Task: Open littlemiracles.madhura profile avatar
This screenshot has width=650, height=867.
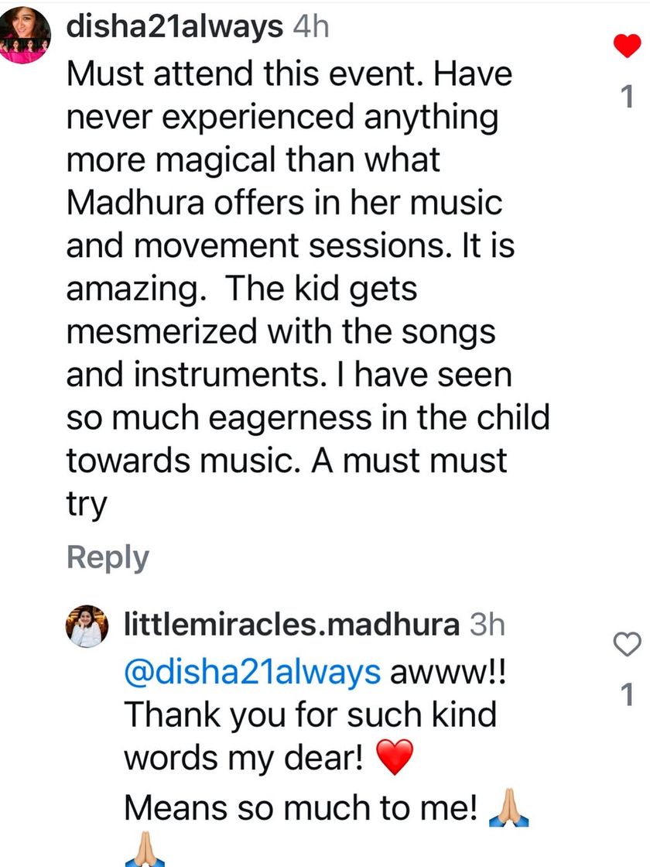Action: click(90, 625)
